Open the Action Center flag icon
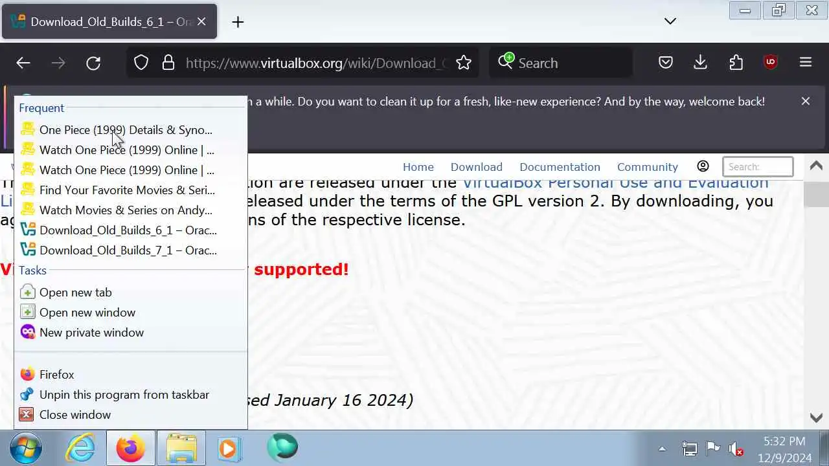 712,449
